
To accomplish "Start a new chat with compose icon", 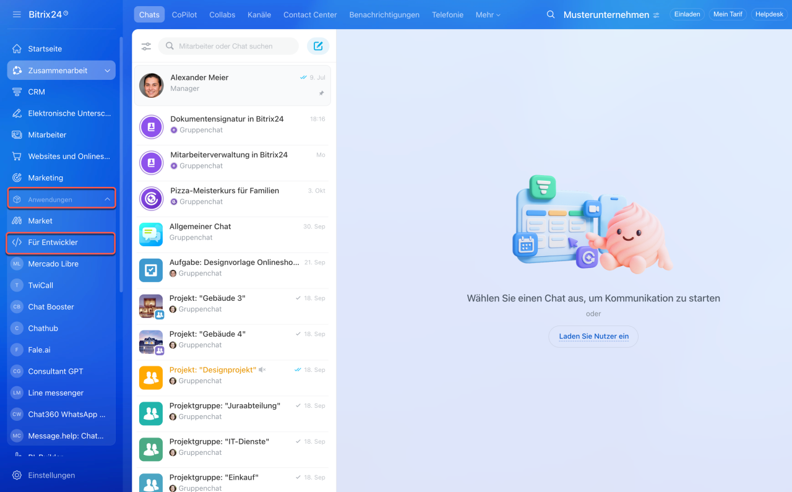I will (x=318, y=46).
